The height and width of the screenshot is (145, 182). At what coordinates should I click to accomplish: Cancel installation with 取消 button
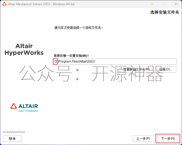pos(12,139)
